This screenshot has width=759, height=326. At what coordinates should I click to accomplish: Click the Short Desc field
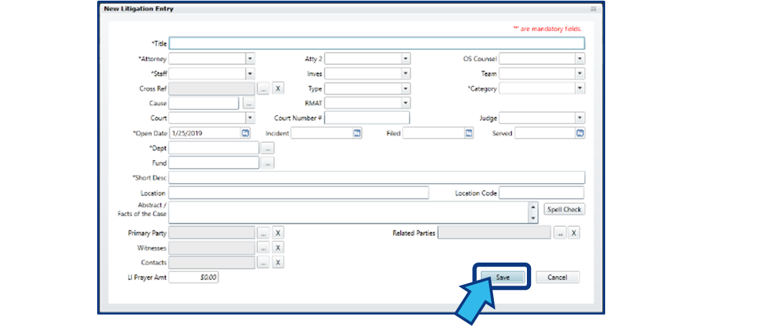coord(376,178)
